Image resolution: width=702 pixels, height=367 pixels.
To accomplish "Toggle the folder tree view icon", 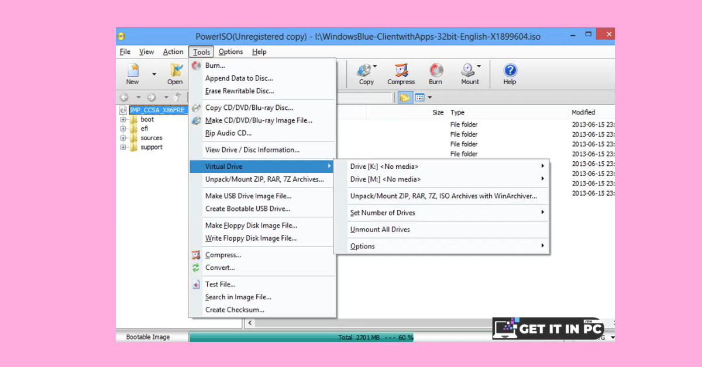I will point(404,98).
